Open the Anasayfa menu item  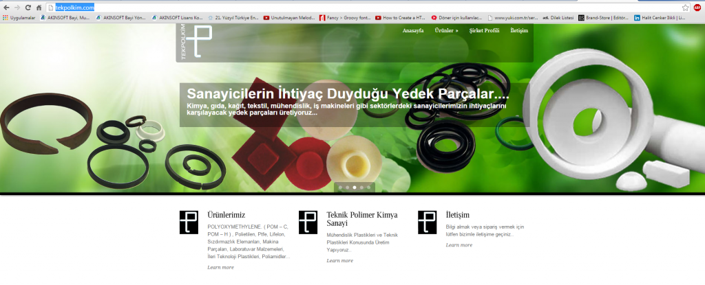pos(413,30)
